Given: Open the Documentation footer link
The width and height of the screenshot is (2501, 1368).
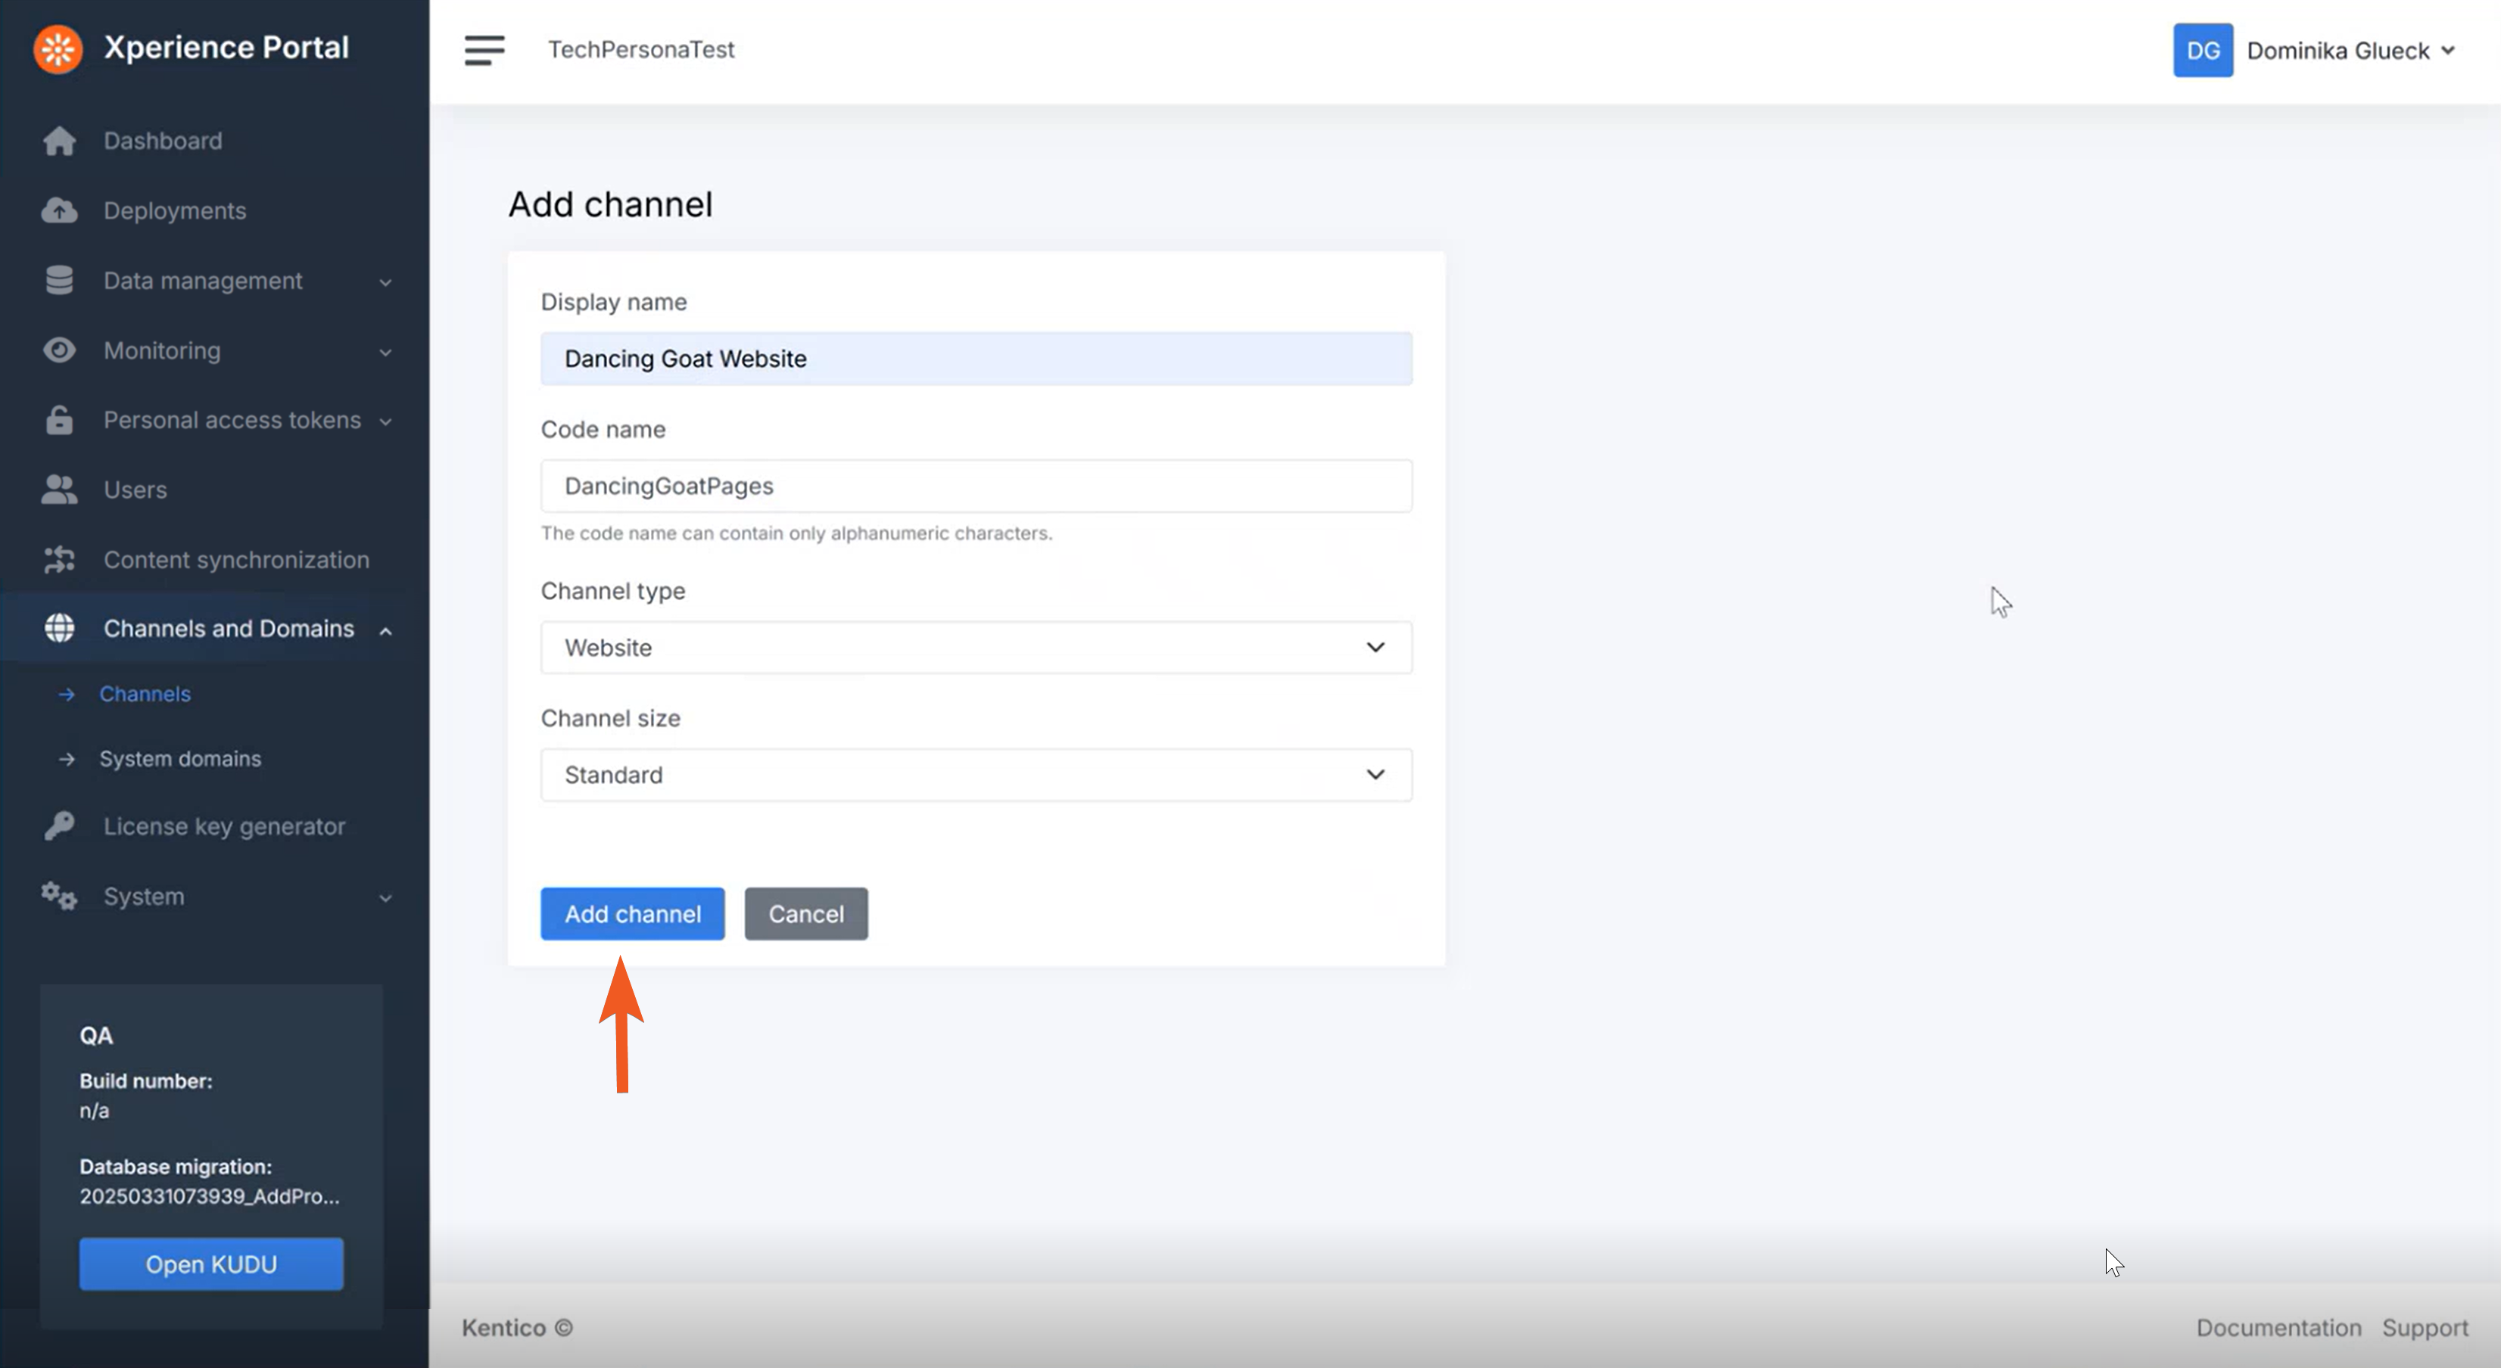Looking at the screenshot, I should 2278,1327.
